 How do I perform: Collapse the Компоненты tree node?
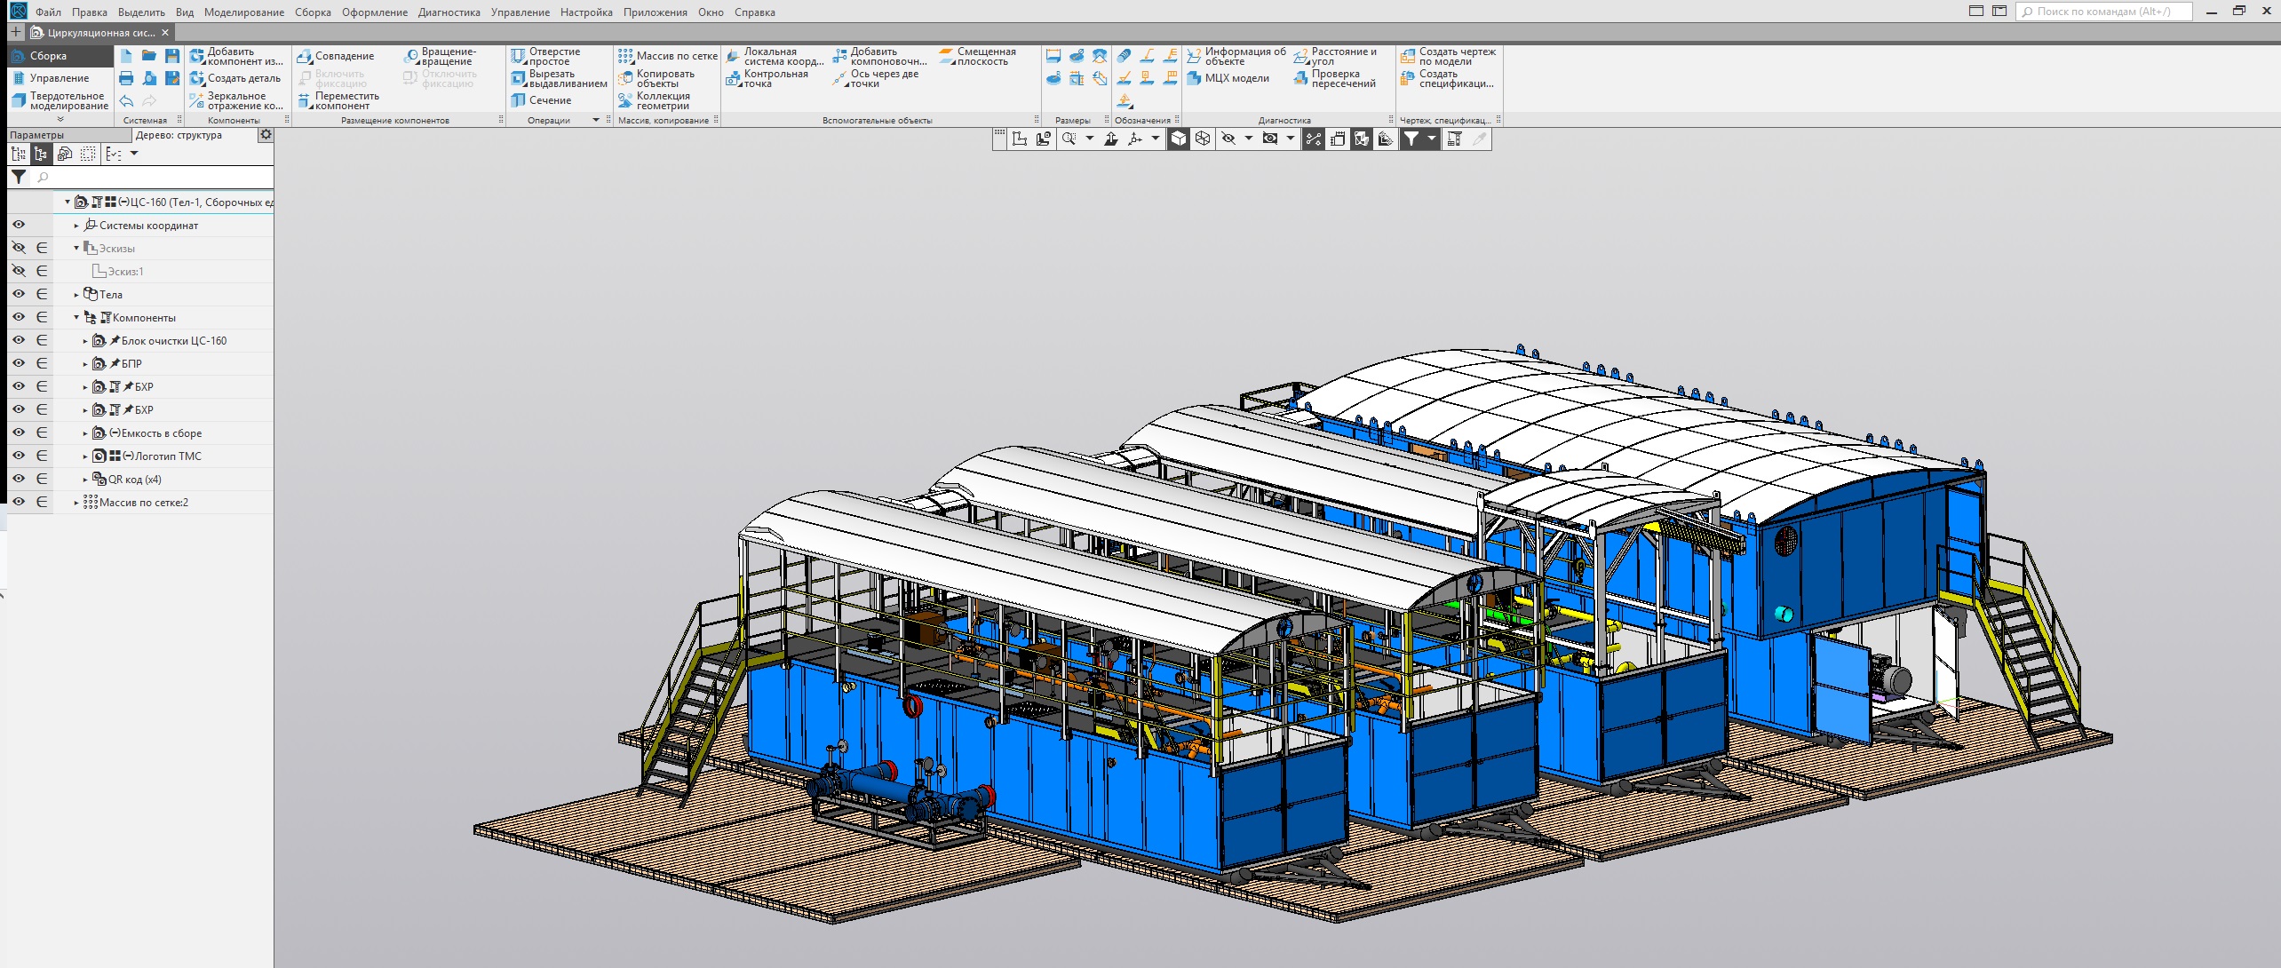[x=76, y=318]
